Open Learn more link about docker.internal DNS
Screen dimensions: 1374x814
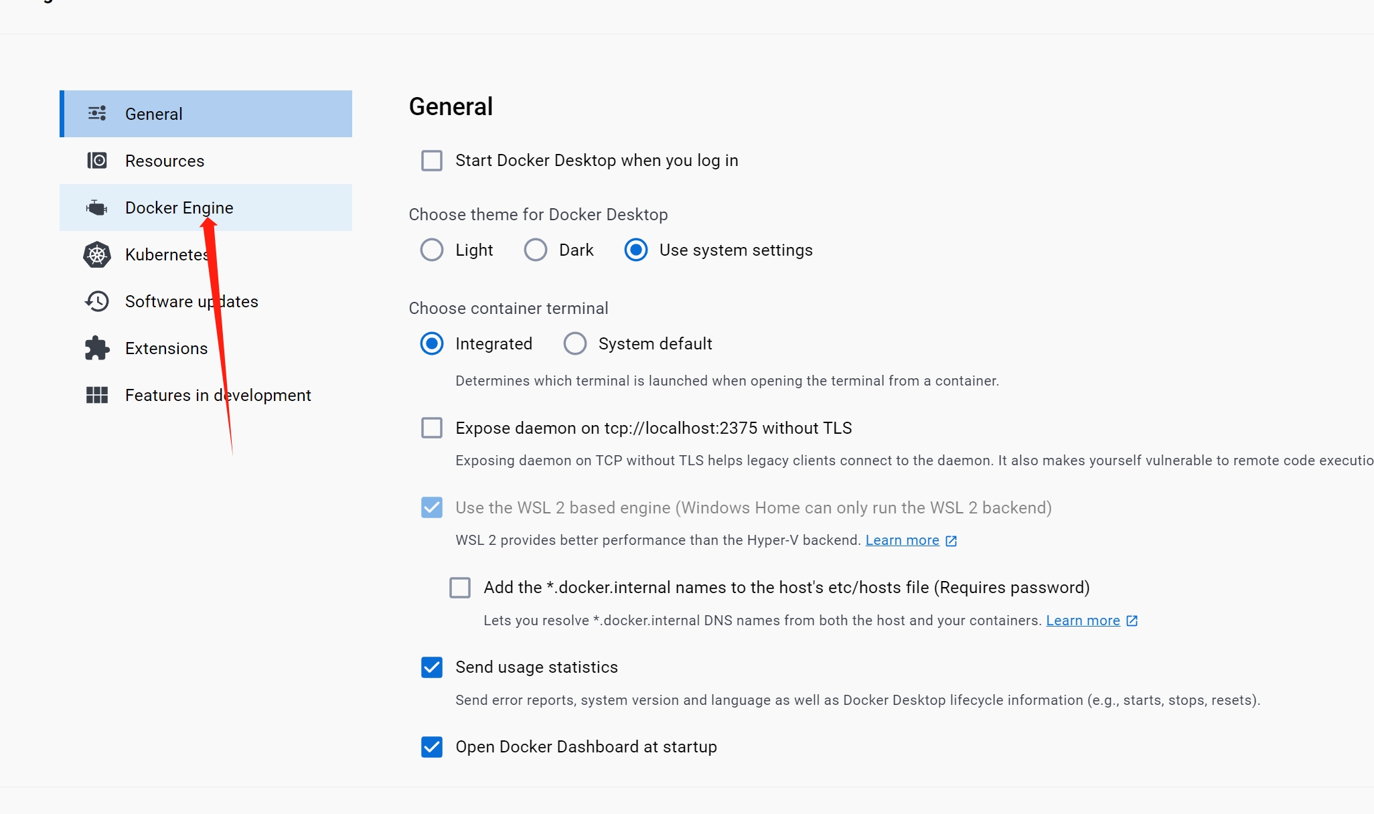1083,621
